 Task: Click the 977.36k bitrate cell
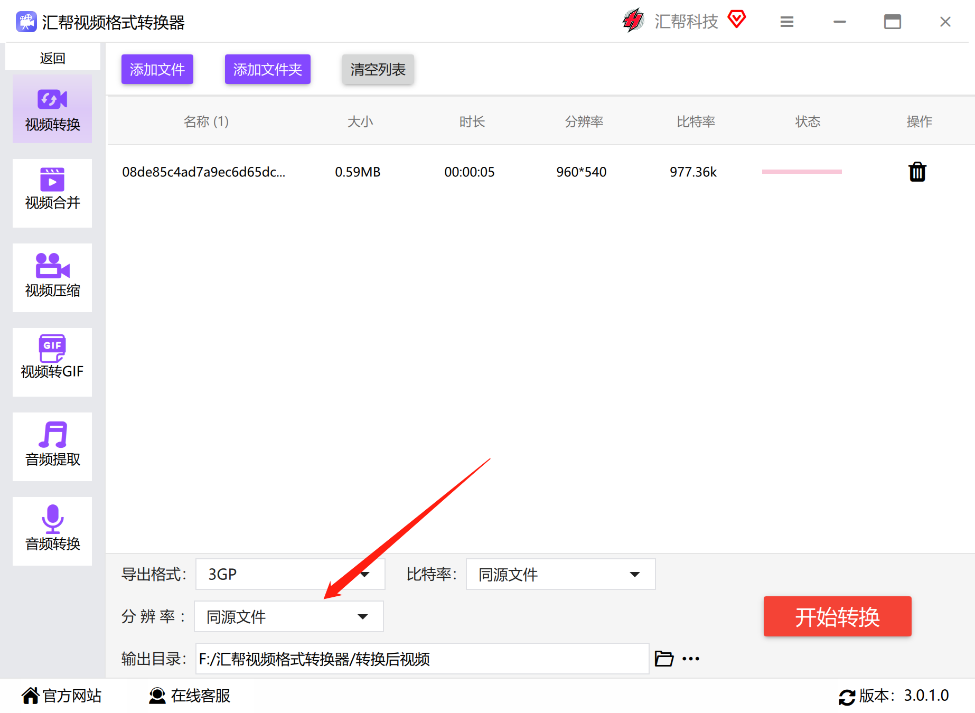click(693, 172)
